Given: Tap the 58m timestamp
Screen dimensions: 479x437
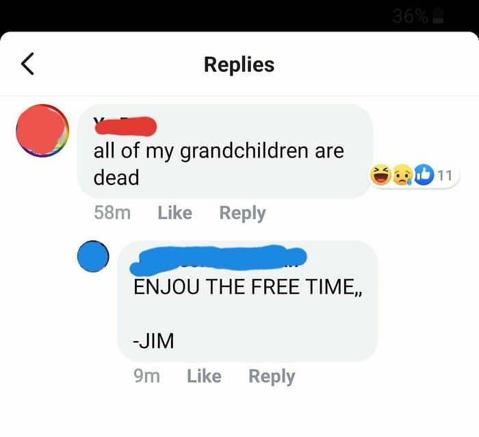Looking at the screenshot, I should pyautogui.click(x=112, y=213).
